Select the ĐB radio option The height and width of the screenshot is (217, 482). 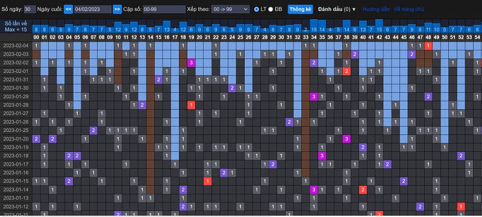coord(271,9)
